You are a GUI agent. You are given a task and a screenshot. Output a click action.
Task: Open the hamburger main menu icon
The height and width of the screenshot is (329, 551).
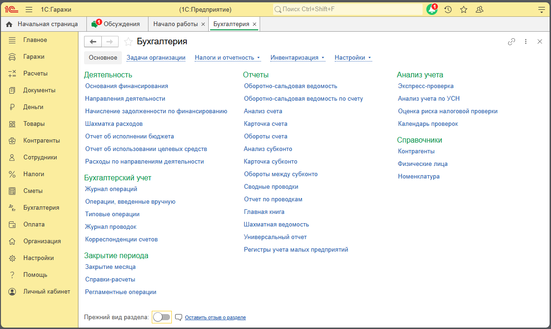pos(29,9)
